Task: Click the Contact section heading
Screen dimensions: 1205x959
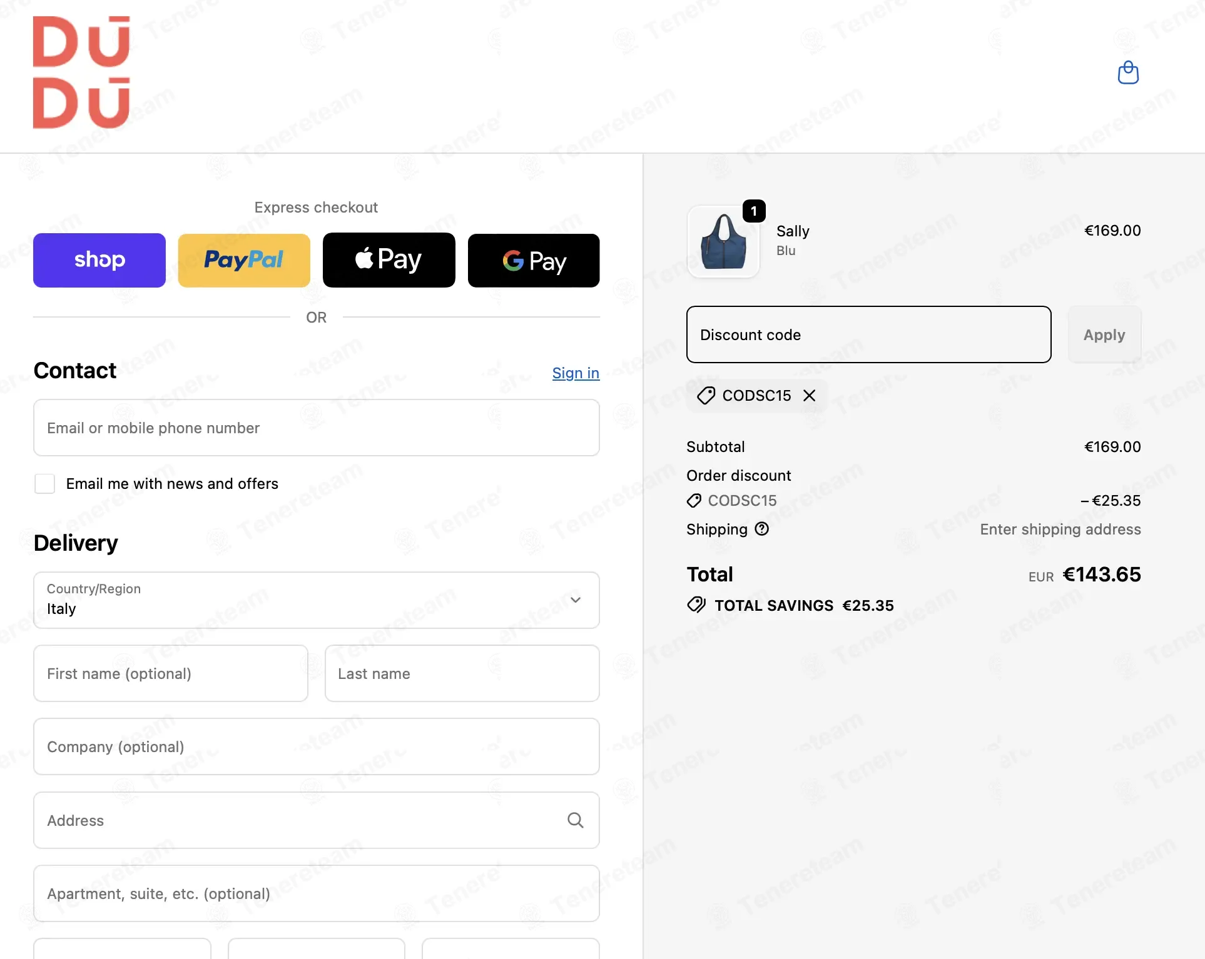Action: 75,370
